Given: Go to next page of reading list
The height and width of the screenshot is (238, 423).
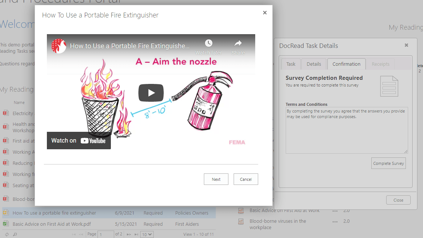Looking at the screenshot, I should (x=129, y=234).
